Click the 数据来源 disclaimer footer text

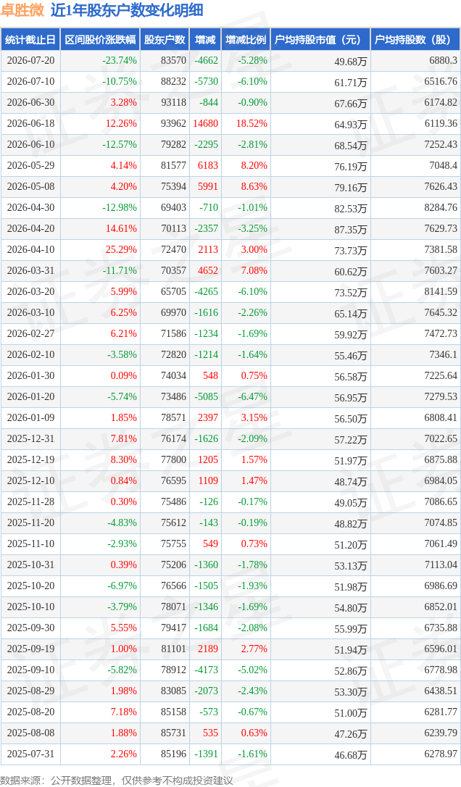(117, 780)
